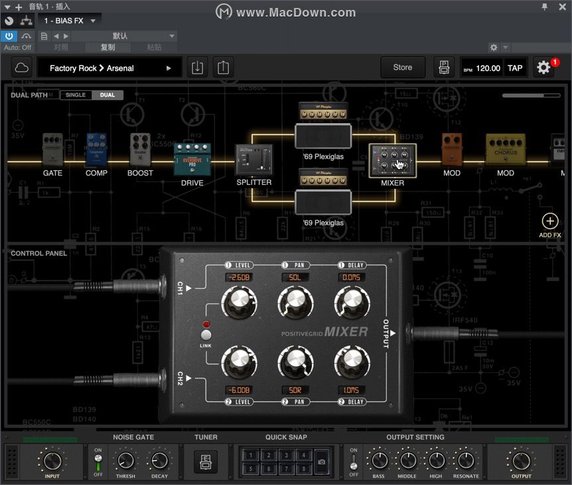The image size is (572, 485).
Task: Select the orange MOD pedal
Action: coord(452,150)
